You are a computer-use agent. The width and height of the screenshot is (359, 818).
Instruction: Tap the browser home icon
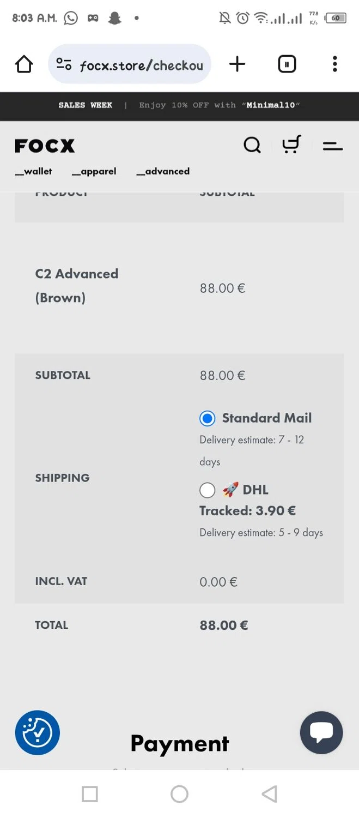[x=24, y=64]
